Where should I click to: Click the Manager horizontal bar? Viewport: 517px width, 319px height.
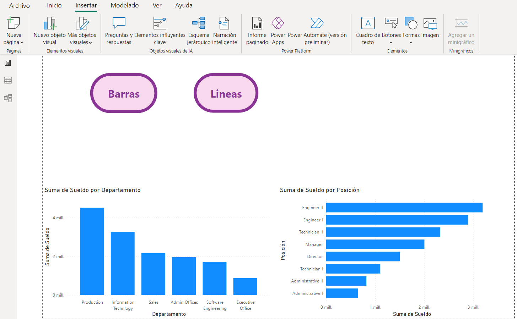[x=375, y=244]
